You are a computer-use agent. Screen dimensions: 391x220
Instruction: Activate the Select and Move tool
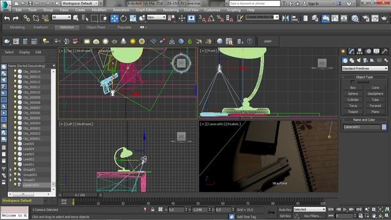pos(114,18)
